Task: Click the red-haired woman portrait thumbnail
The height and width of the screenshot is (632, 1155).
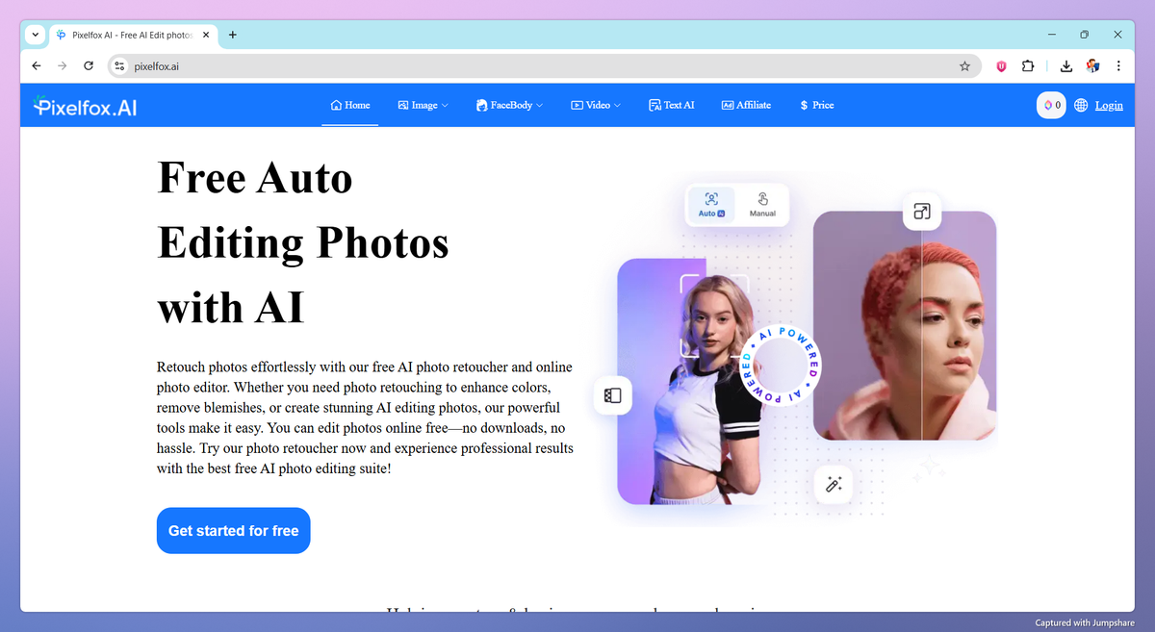Action: point(905,326)
